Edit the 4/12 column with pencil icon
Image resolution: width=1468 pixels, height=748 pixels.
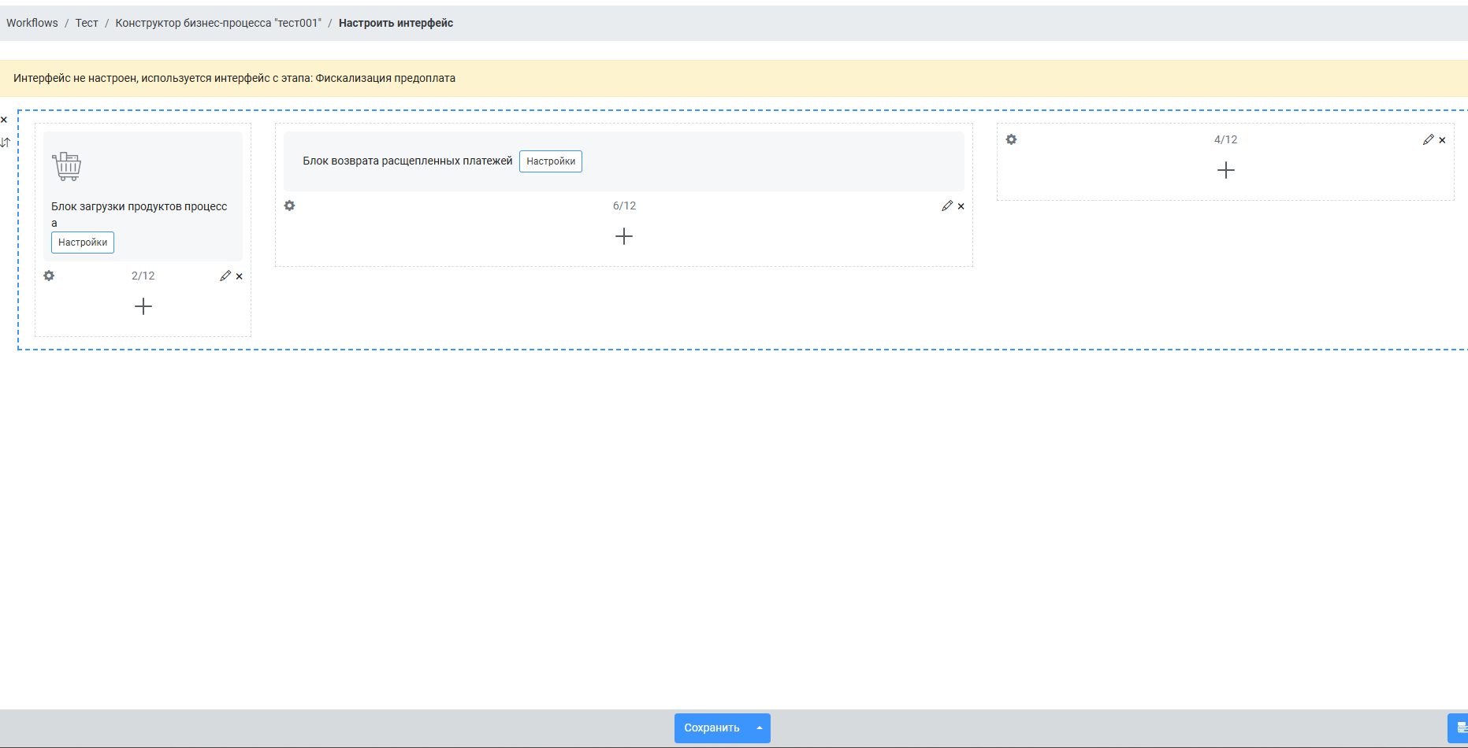pos(1429,139)
